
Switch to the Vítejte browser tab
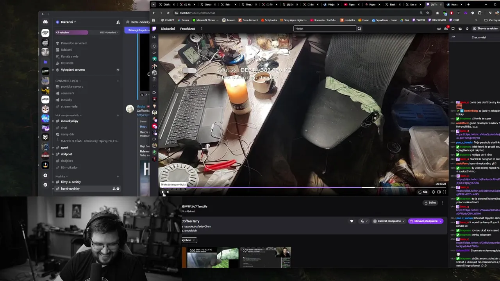pos(331,5)
